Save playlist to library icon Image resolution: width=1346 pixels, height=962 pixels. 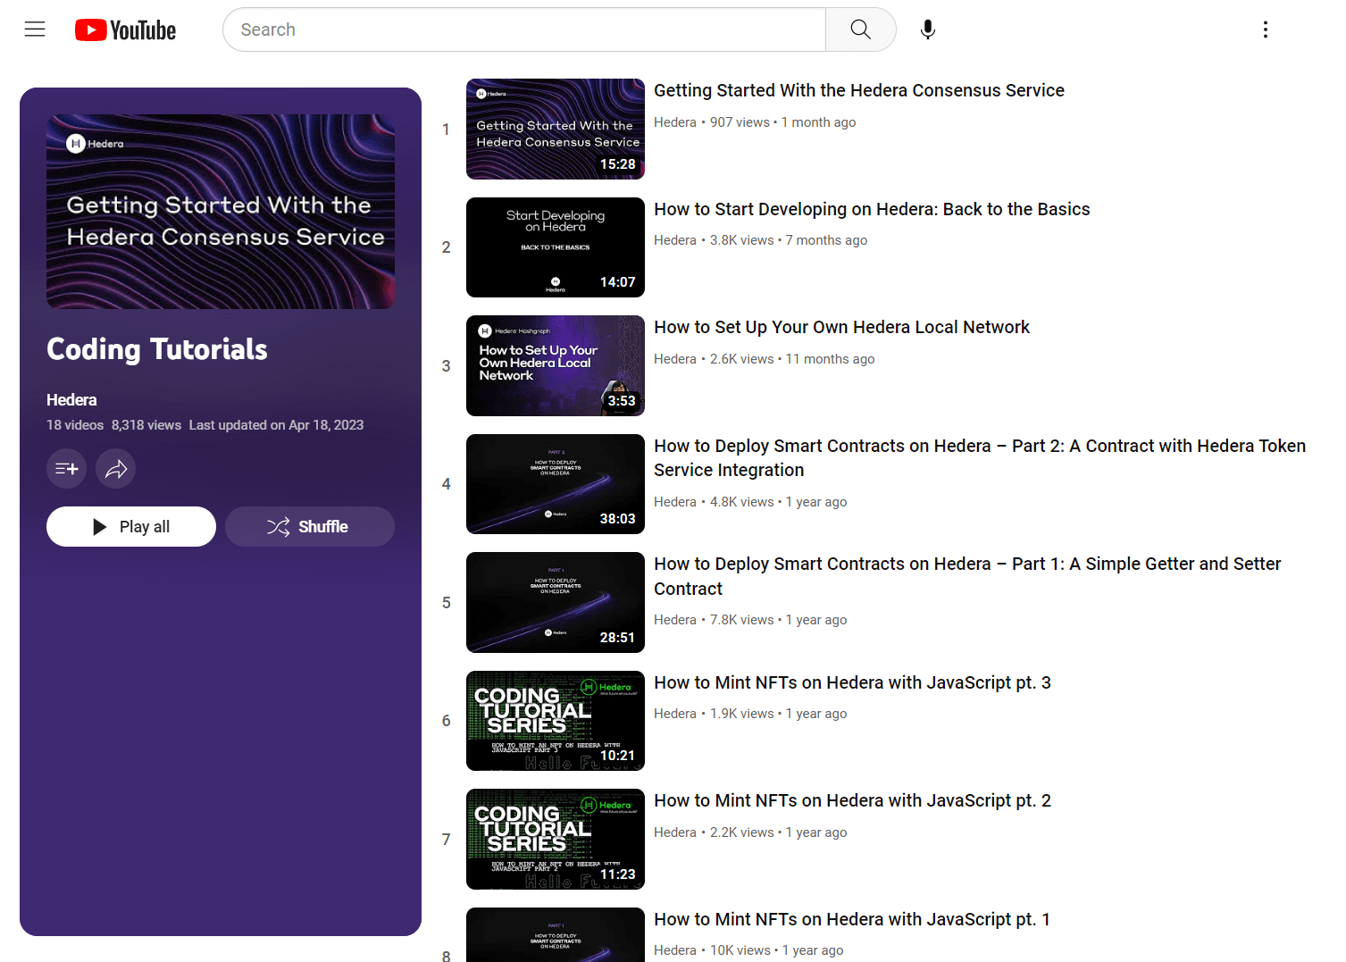67,469
